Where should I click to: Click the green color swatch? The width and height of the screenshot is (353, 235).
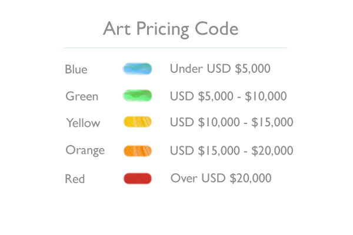point(137,96)
